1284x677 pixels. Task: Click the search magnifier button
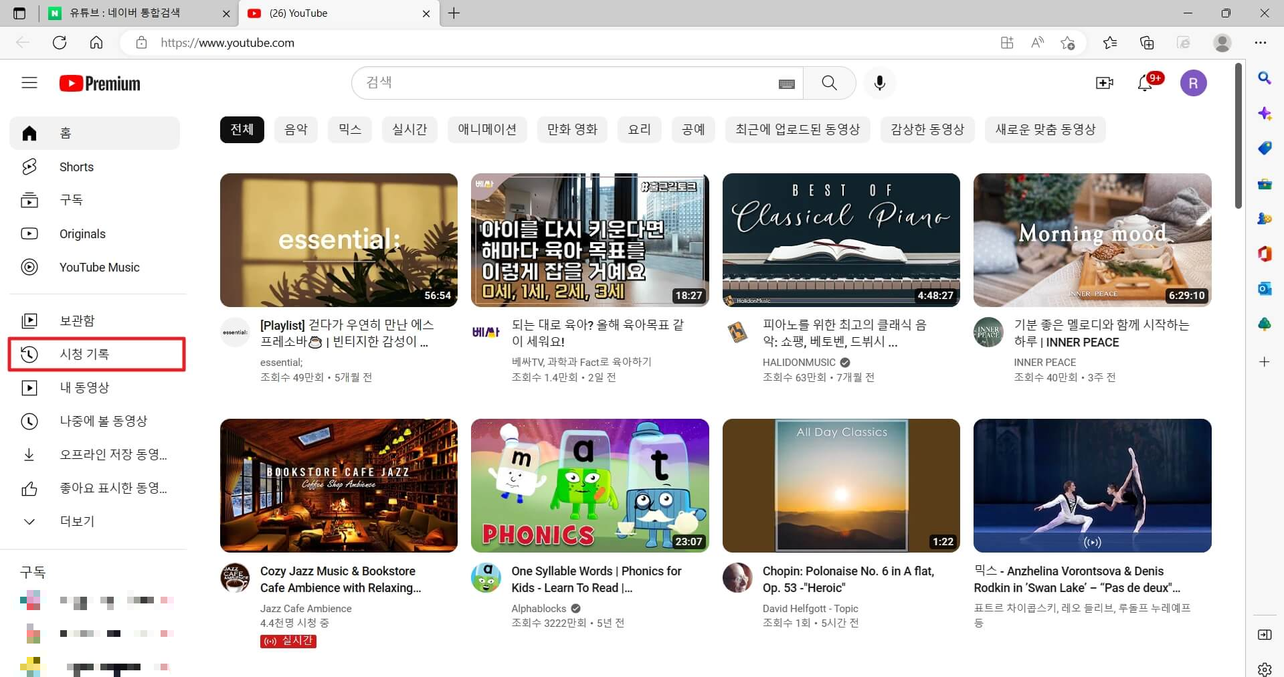point(828,83)
